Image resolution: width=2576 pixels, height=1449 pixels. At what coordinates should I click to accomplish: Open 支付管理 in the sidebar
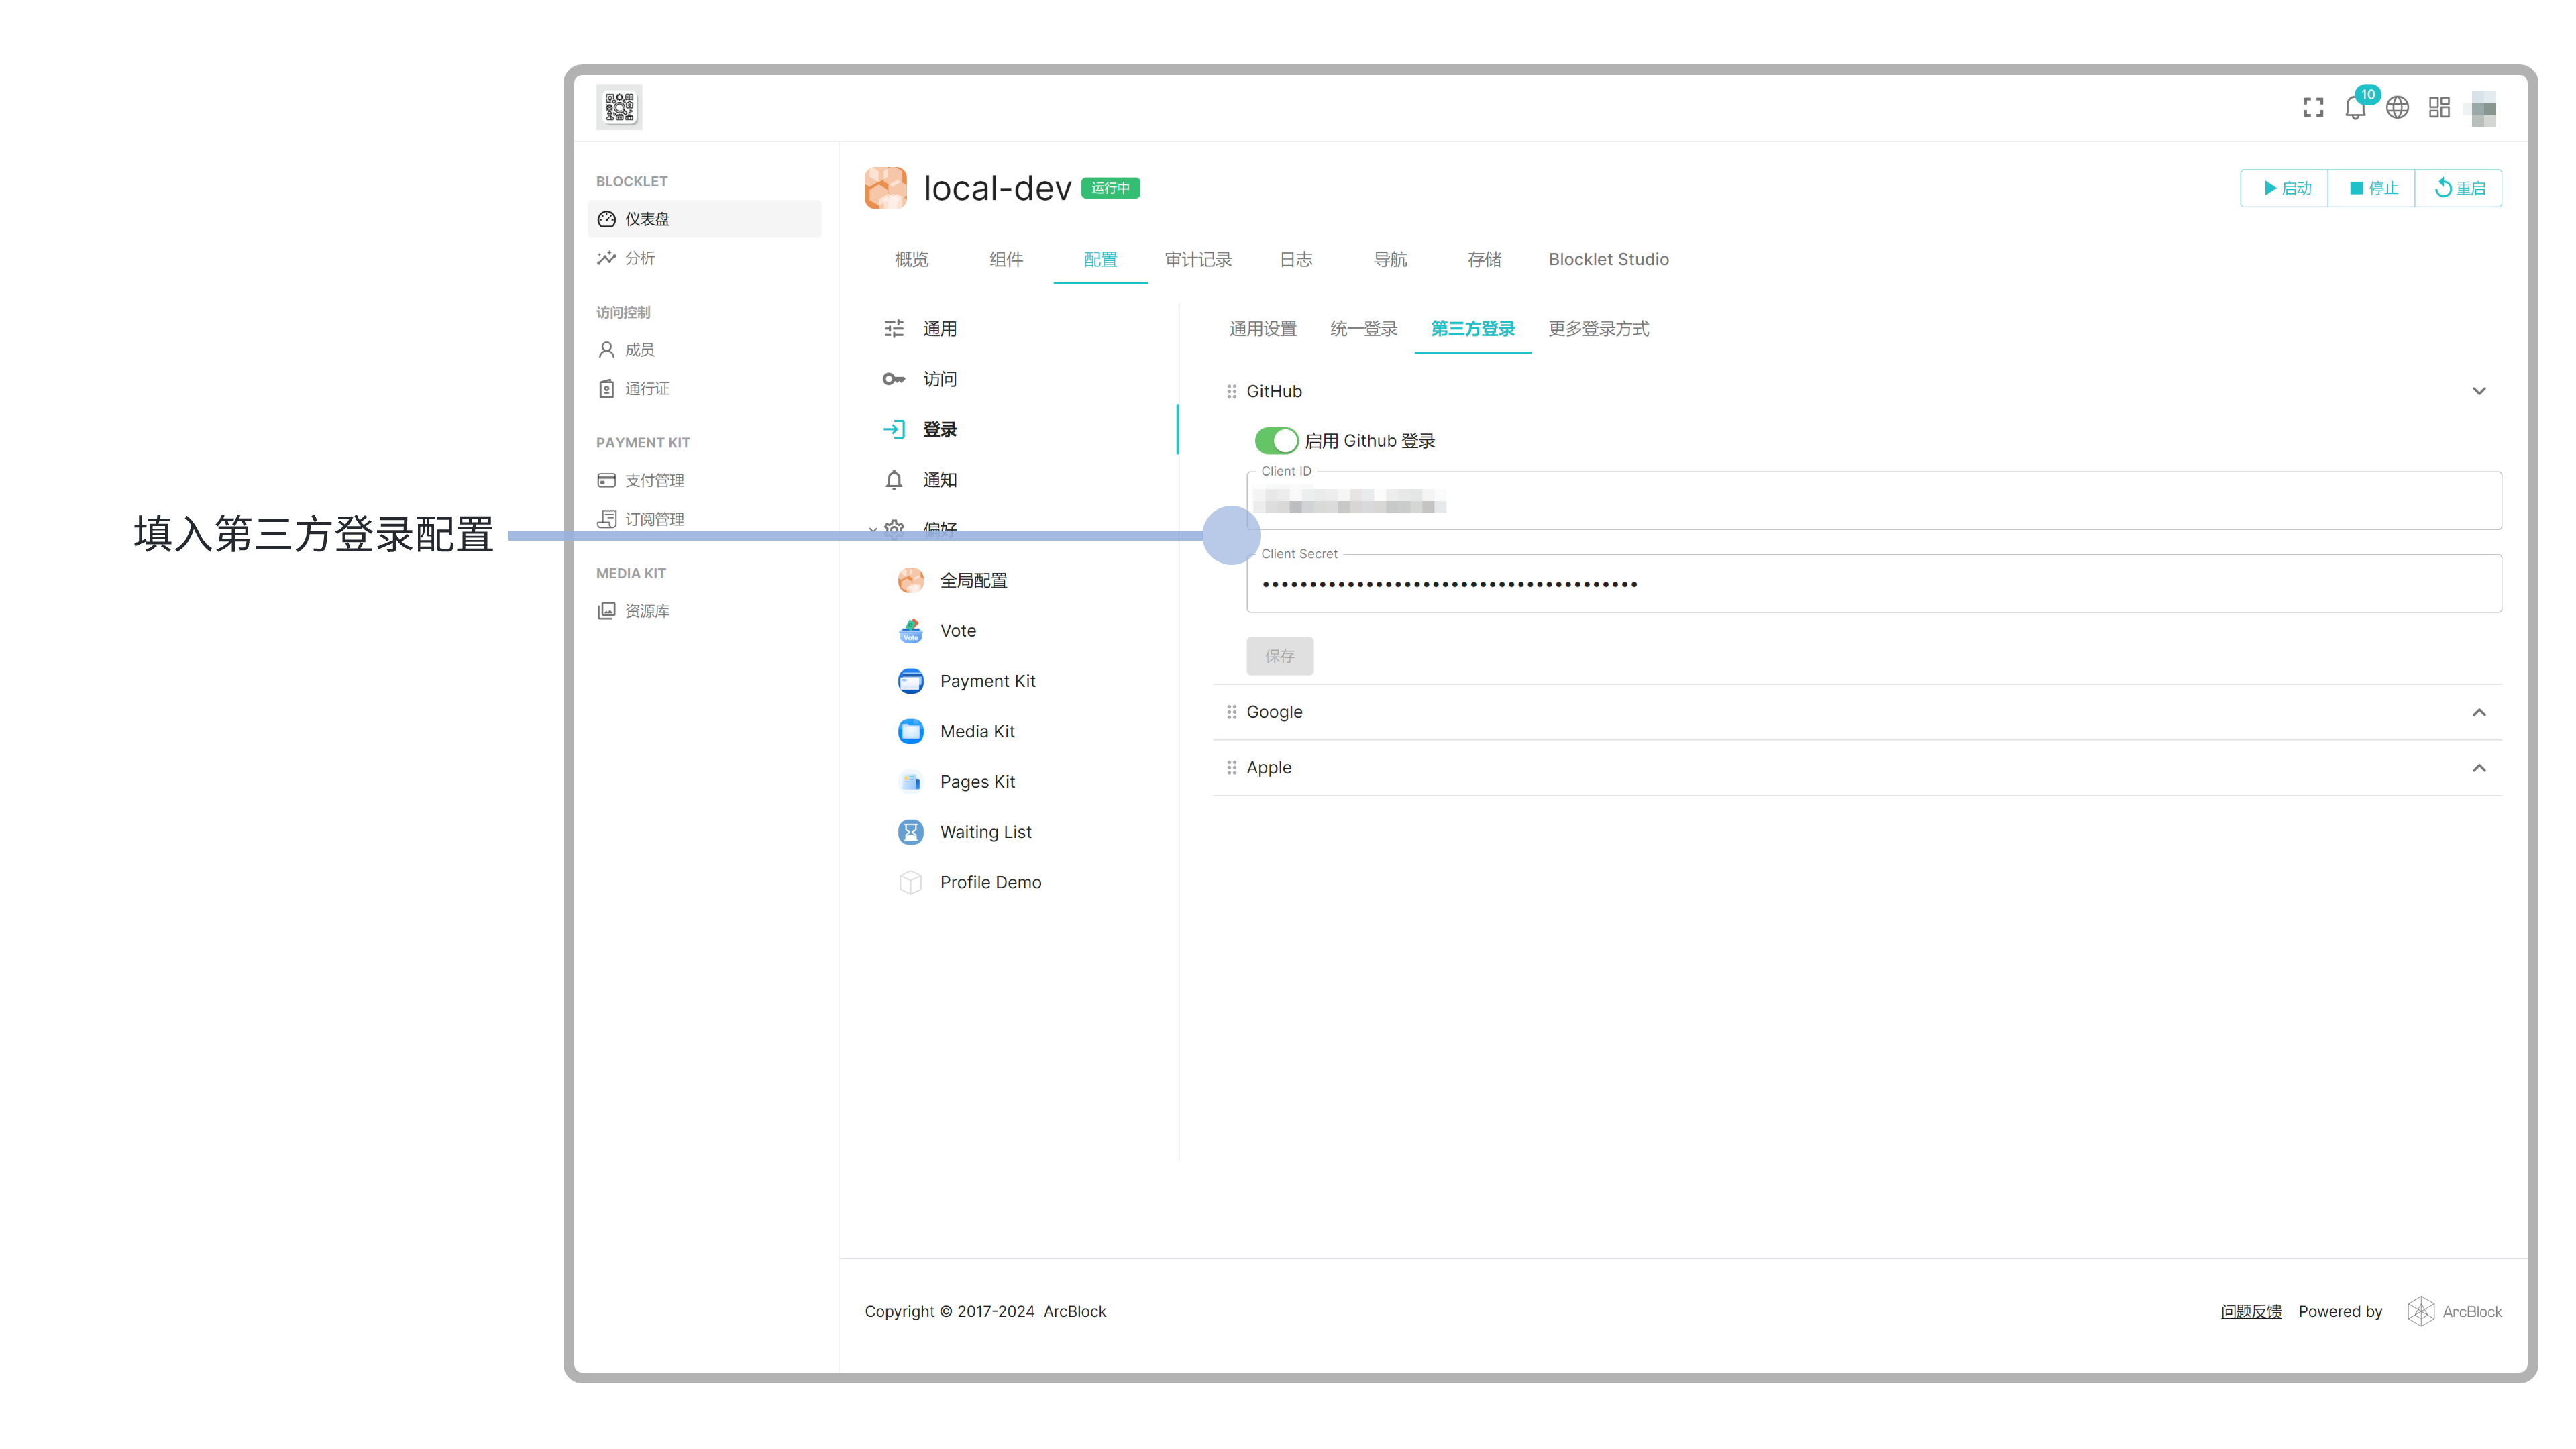[654, 480]
